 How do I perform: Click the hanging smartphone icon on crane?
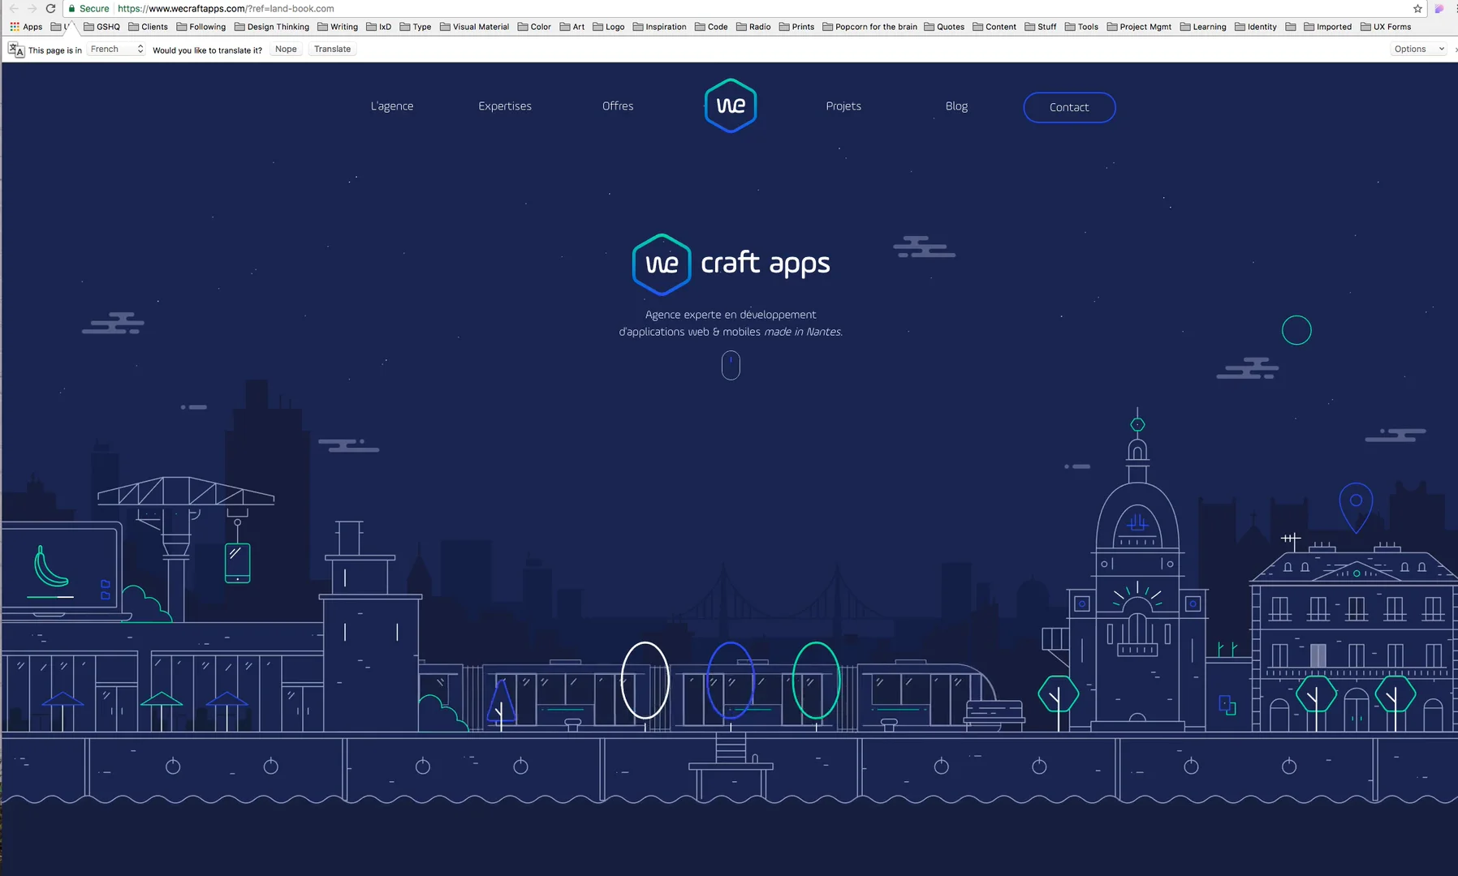coord(237,562)
